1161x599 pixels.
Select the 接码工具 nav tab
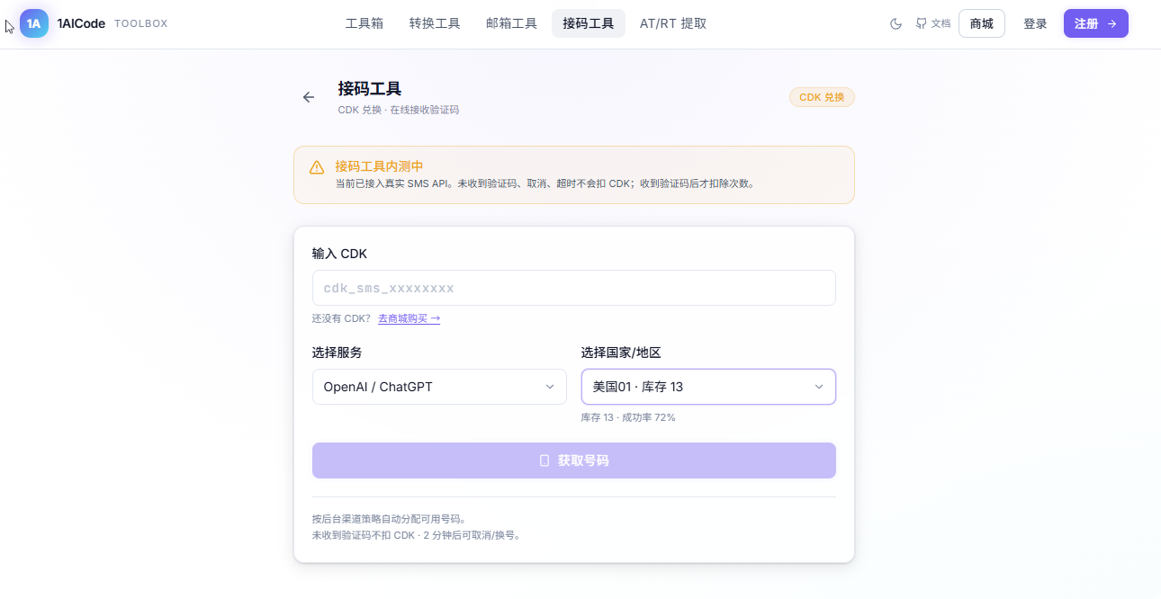point(589,23)
